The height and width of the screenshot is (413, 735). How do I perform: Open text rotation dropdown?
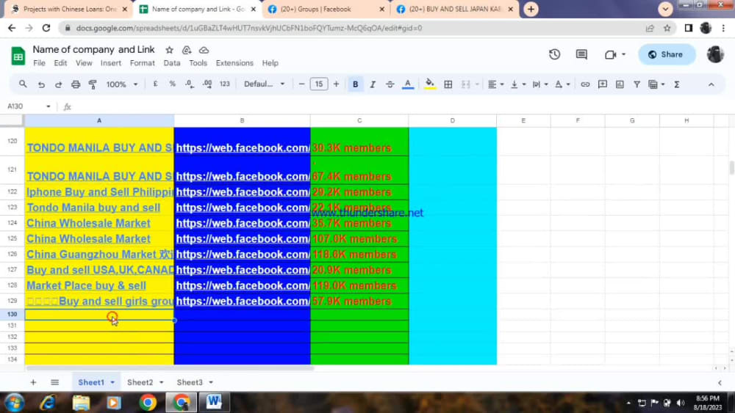tap(562, 84)
